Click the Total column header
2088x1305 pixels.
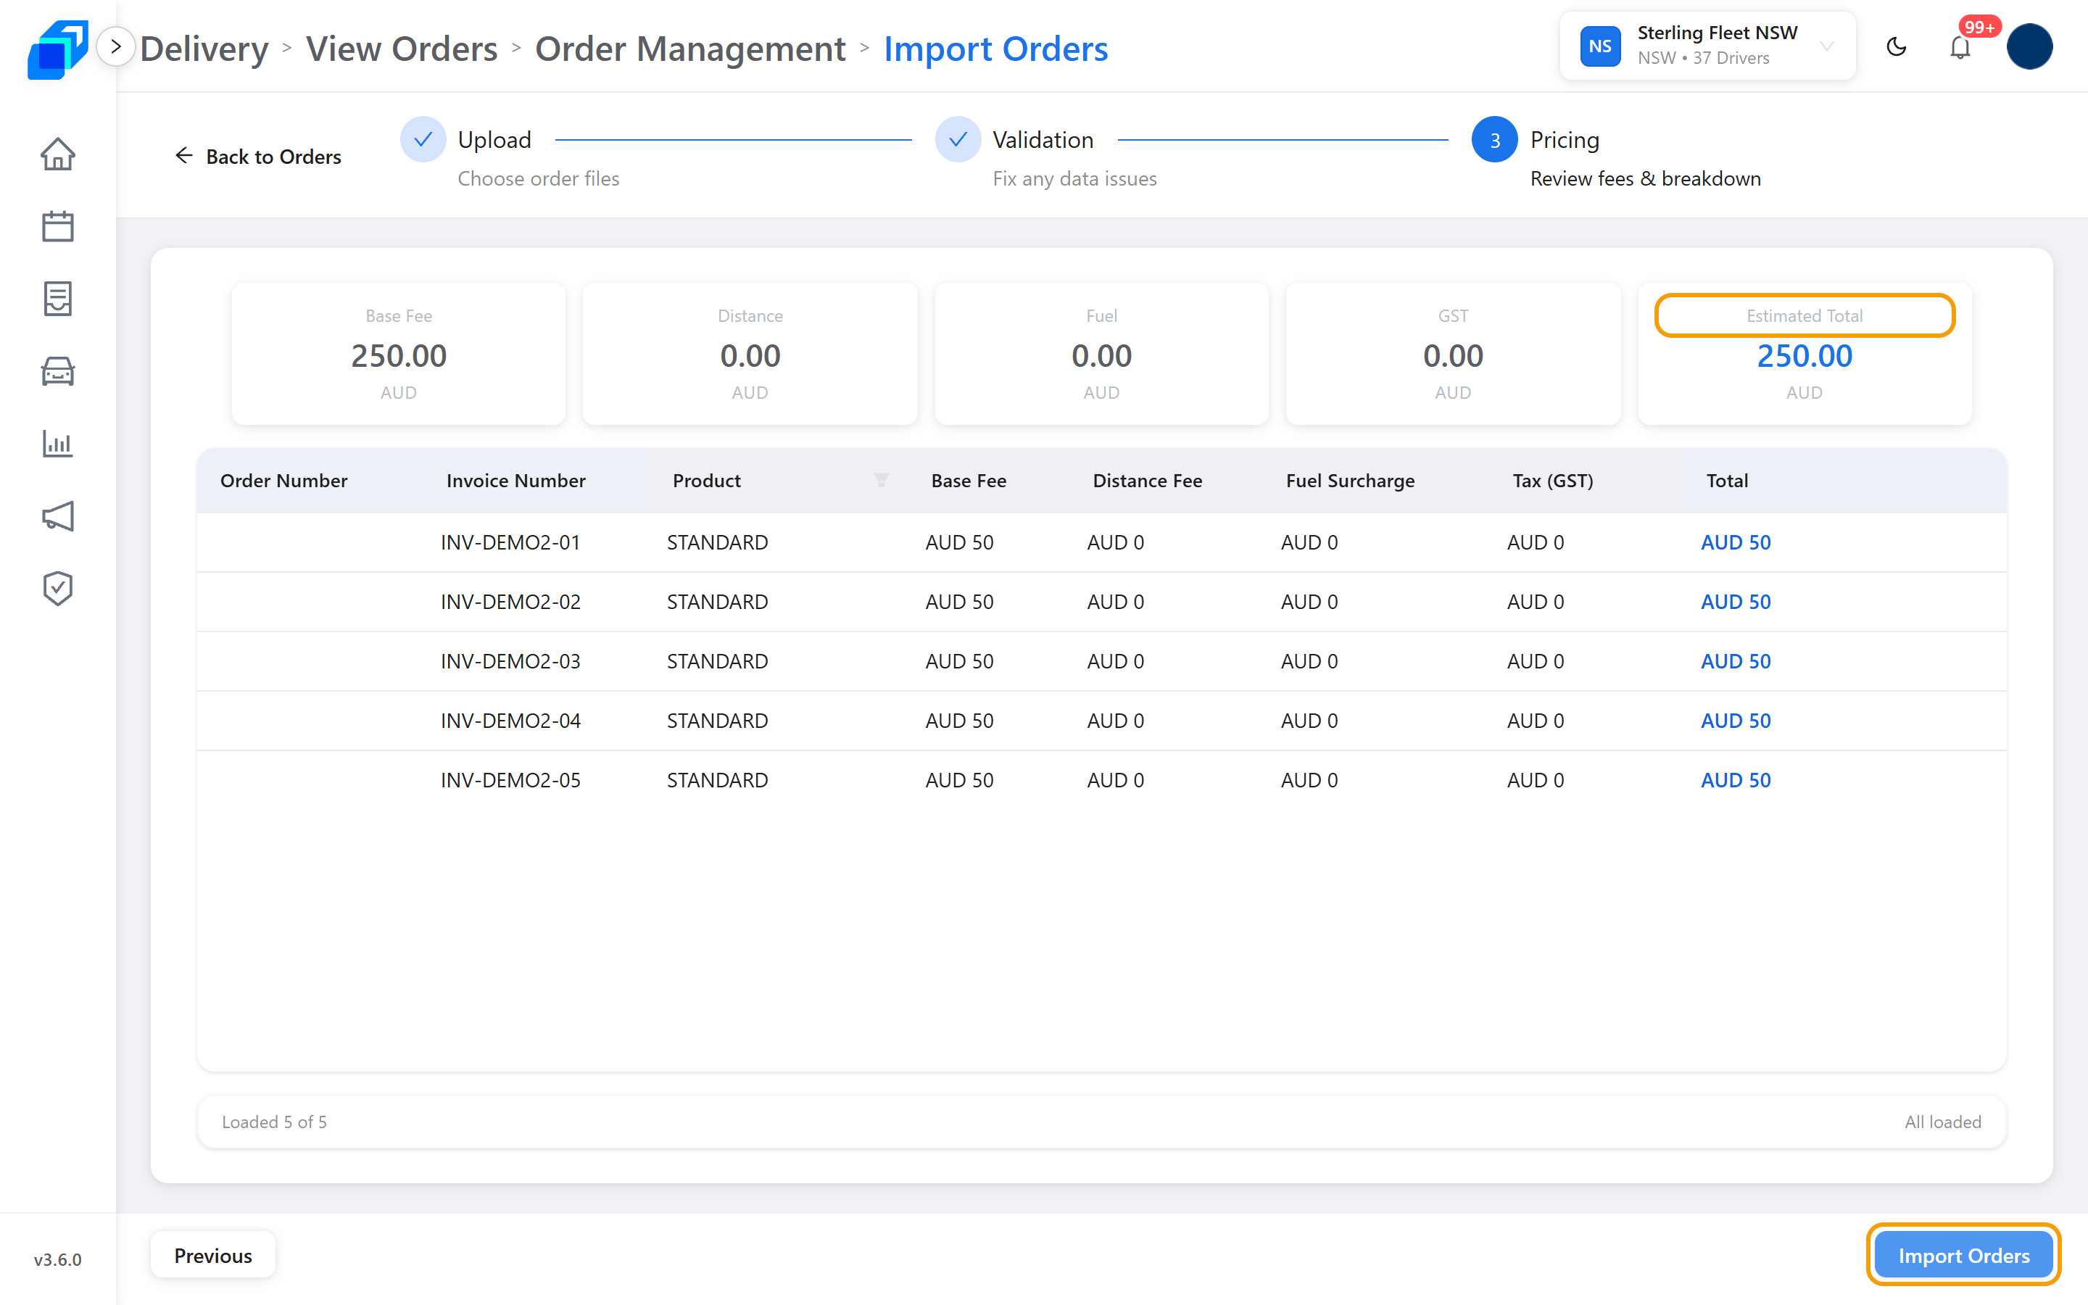pyautogui.click(x=1728, y=481)
